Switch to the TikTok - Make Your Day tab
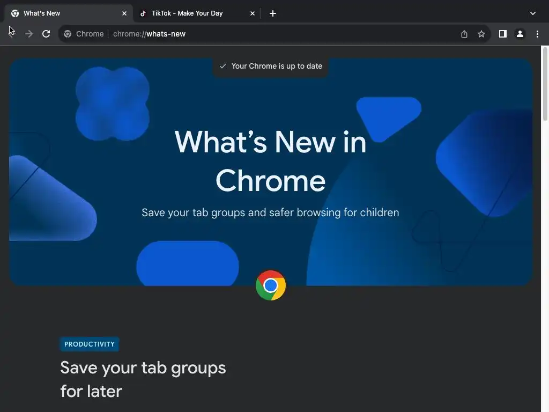This screenshot has width=549, height=412. pos(197,13)
